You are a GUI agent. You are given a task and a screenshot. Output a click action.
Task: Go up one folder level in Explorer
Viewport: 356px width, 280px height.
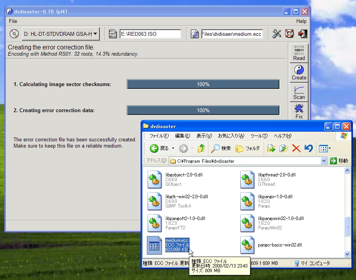201,148
